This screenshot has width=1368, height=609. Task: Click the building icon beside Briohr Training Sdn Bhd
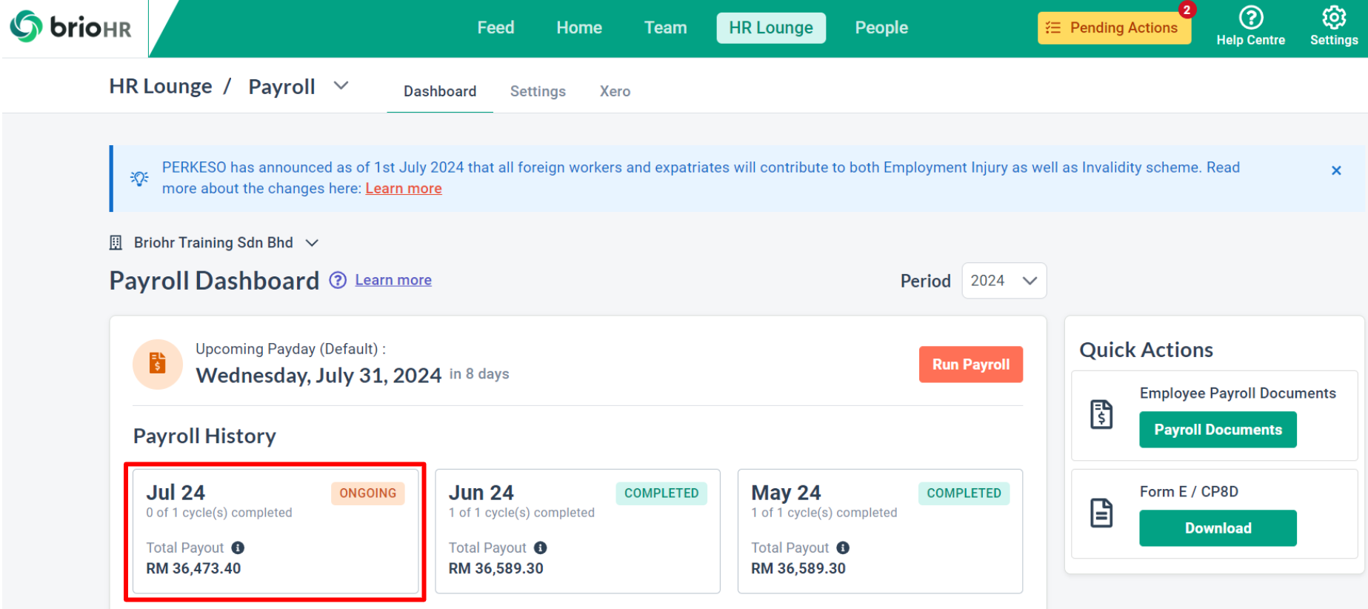pyautogui.click(x=116, y=242)
